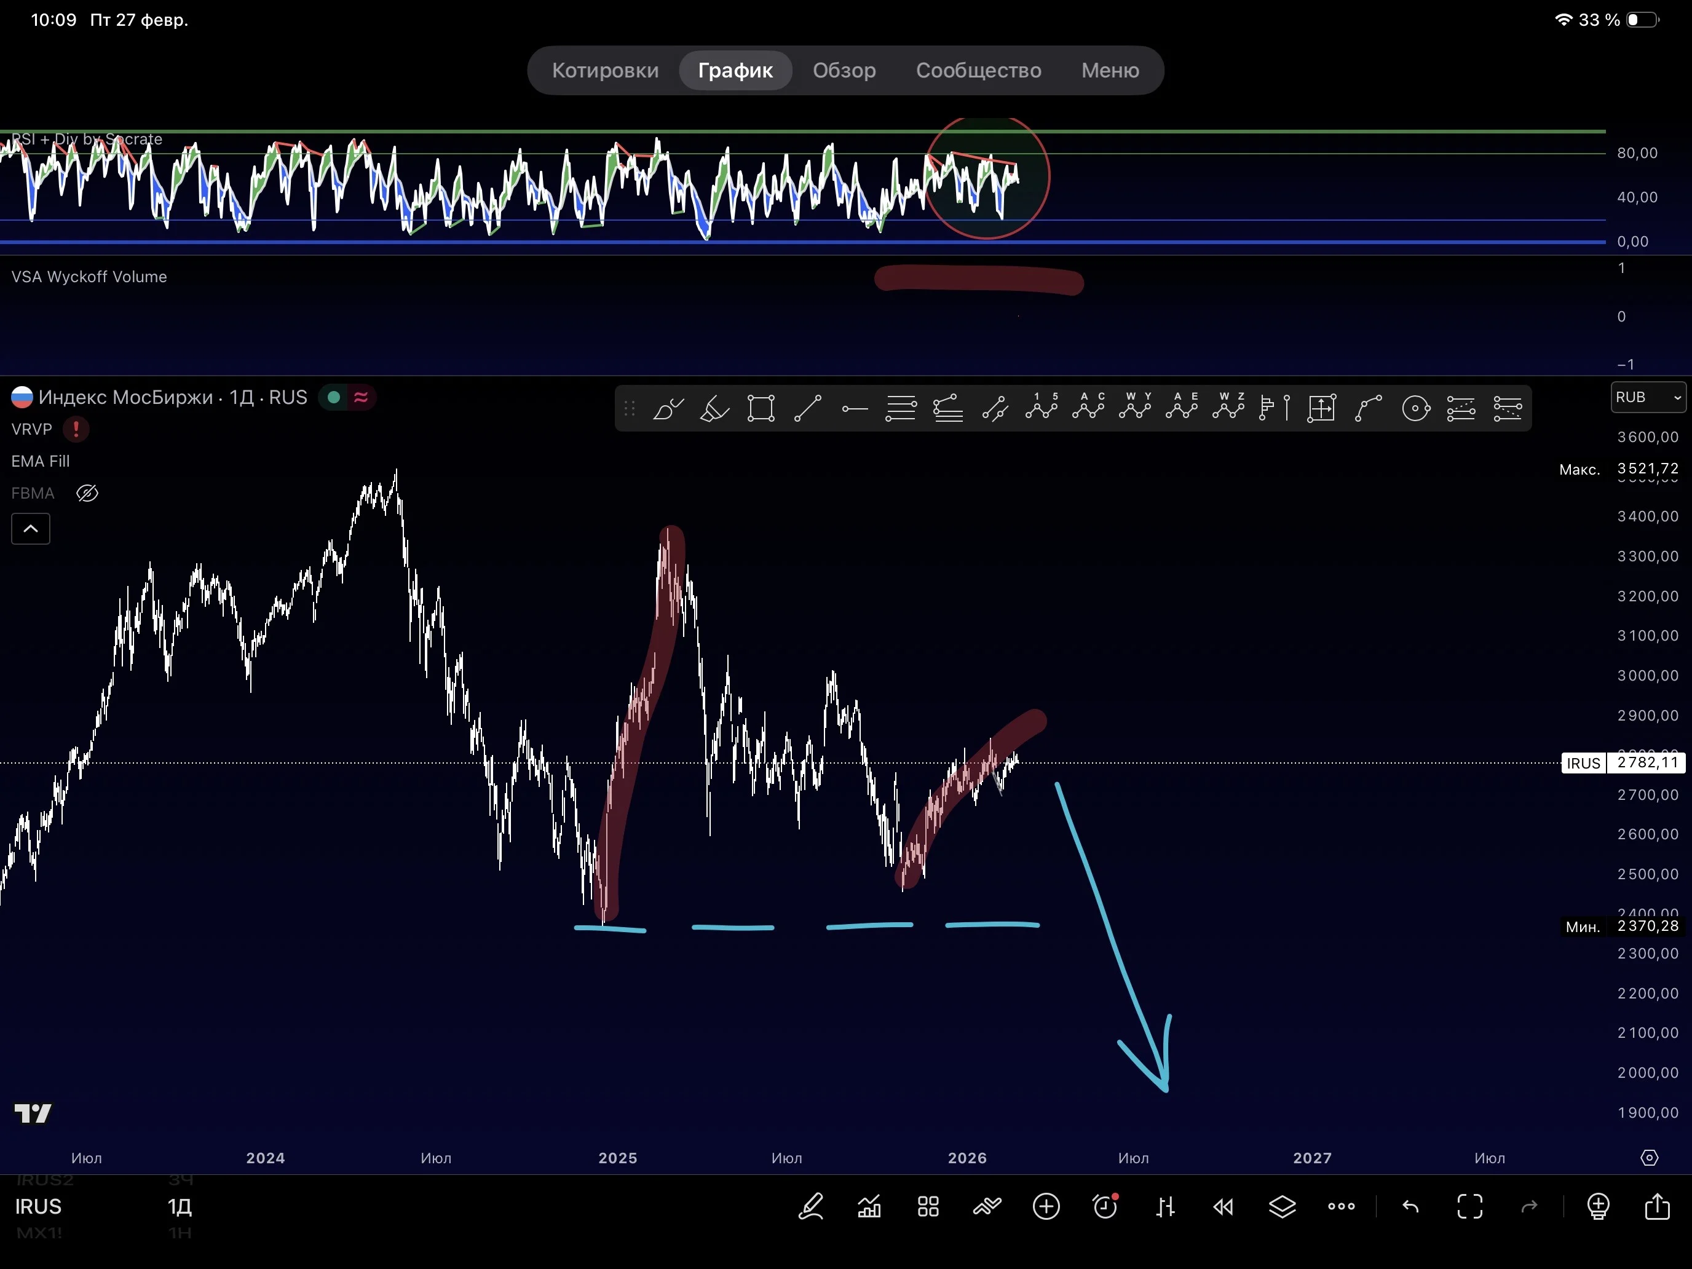This screenshot has height=1269, width=1692.
Task: Toggle the green market status dot
Action: [333, 397]
